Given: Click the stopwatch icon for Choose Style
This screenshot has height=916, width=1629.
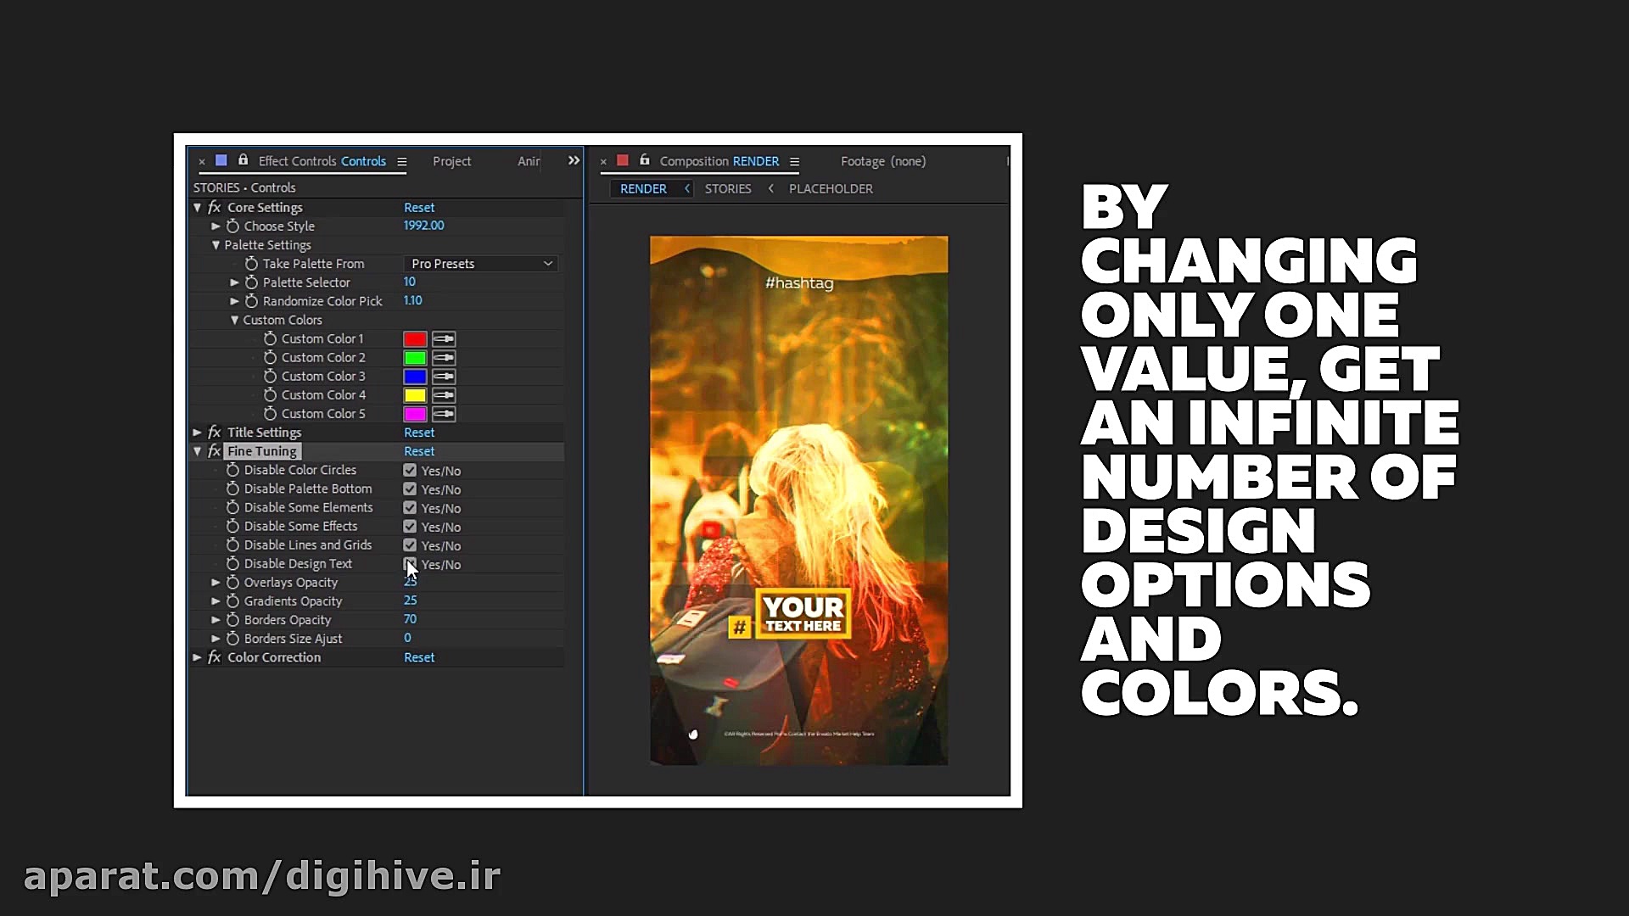Looking at the screenshot, I should pos(232,226).
